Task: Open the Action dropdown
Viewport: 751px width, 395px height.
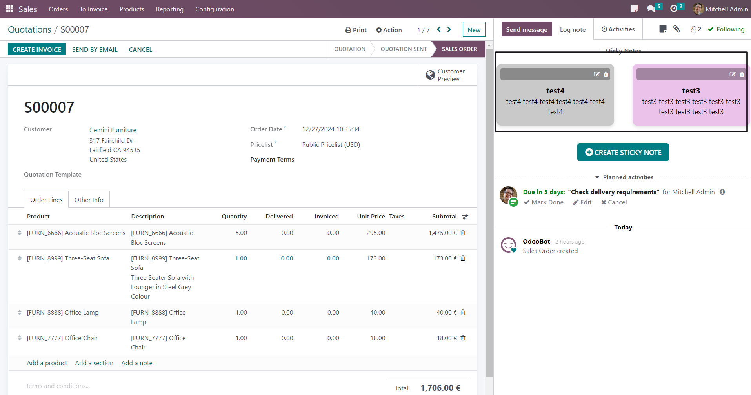Action: 389,30
